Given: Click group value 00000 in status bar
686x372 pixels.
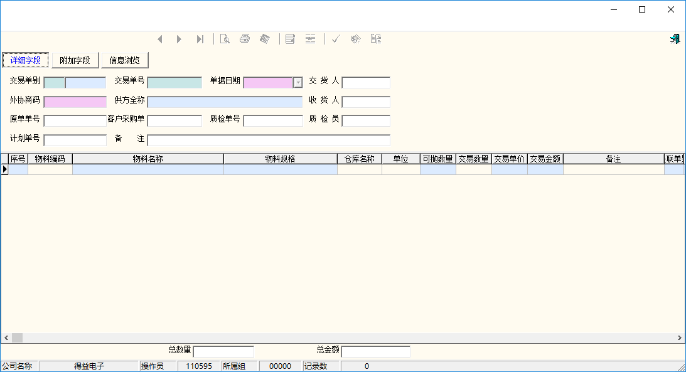Looking at the screenshot, I should [281, 366].
